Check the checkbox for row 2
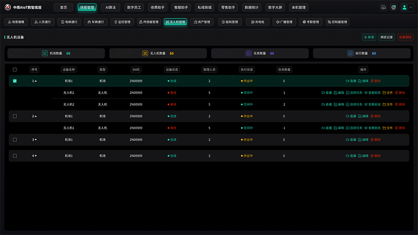The image size is (418, 235). (x=15, y=116)
